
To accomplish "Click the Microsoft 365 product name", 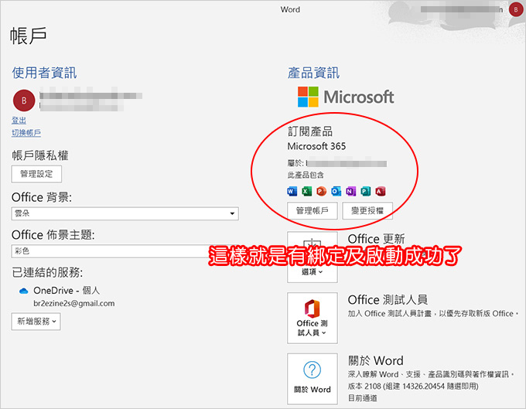I will pyautogui.click(x=316, y=146).
